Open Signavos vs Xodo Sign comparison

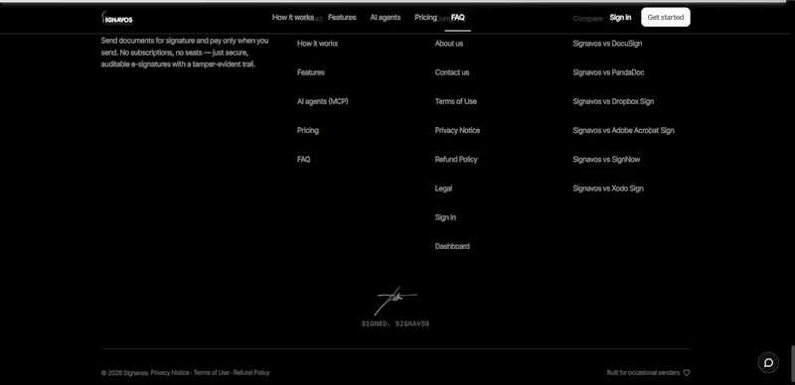click(x=608, y=189)
